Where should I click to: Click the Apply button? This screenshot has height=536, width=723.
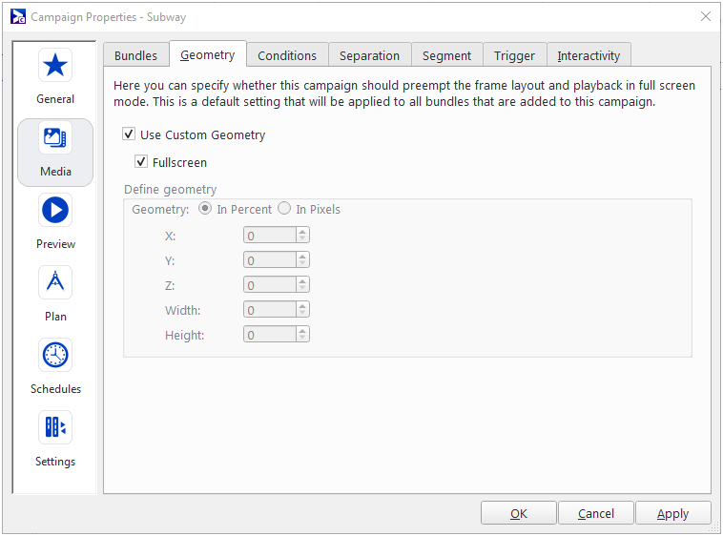pyautogui.click(x=672, y=513)
